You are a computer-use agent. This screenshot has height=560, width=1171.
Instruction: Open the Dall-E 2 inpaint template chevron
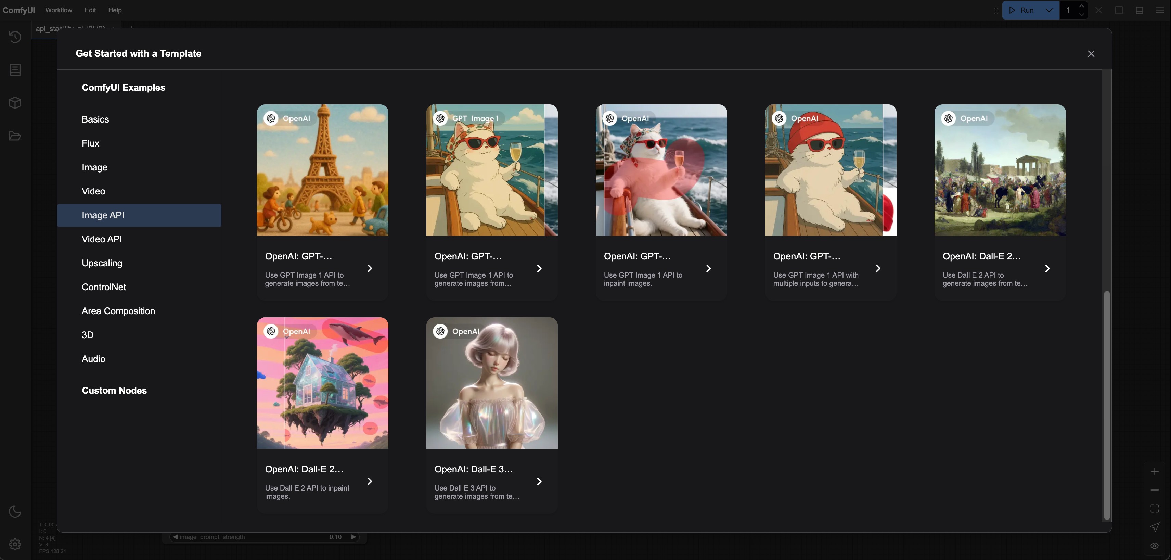pyautogui.click(x=370, y=481)
